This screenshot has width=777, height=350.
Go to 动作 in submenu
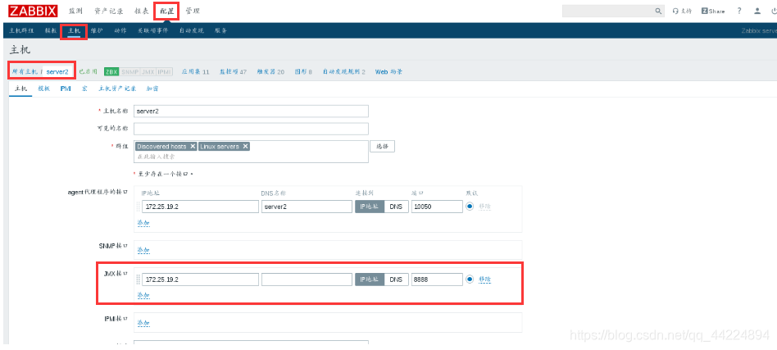tap(120, 30)
